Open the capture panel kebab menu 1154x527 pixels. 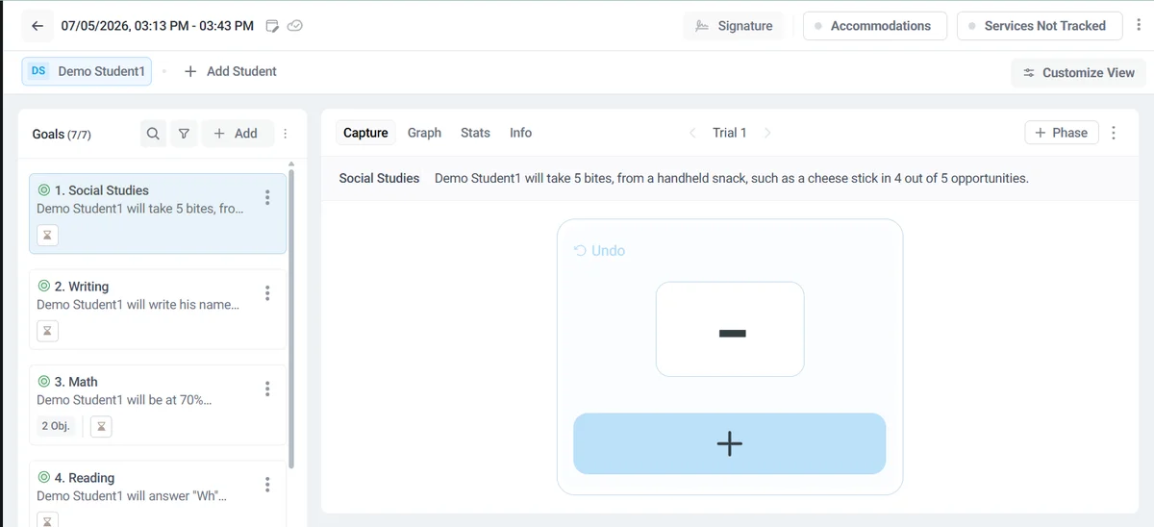point(1114,133)
